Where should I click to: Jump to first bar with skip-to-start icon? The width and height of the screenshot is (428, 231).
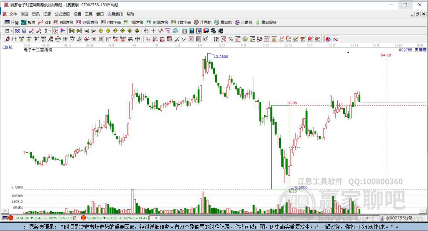(x=72, y=31)
